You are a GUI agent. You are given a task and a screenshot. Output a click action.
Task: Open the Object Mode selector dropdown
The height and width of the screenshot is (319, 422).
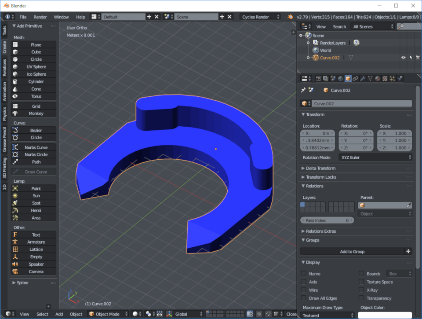108,314
